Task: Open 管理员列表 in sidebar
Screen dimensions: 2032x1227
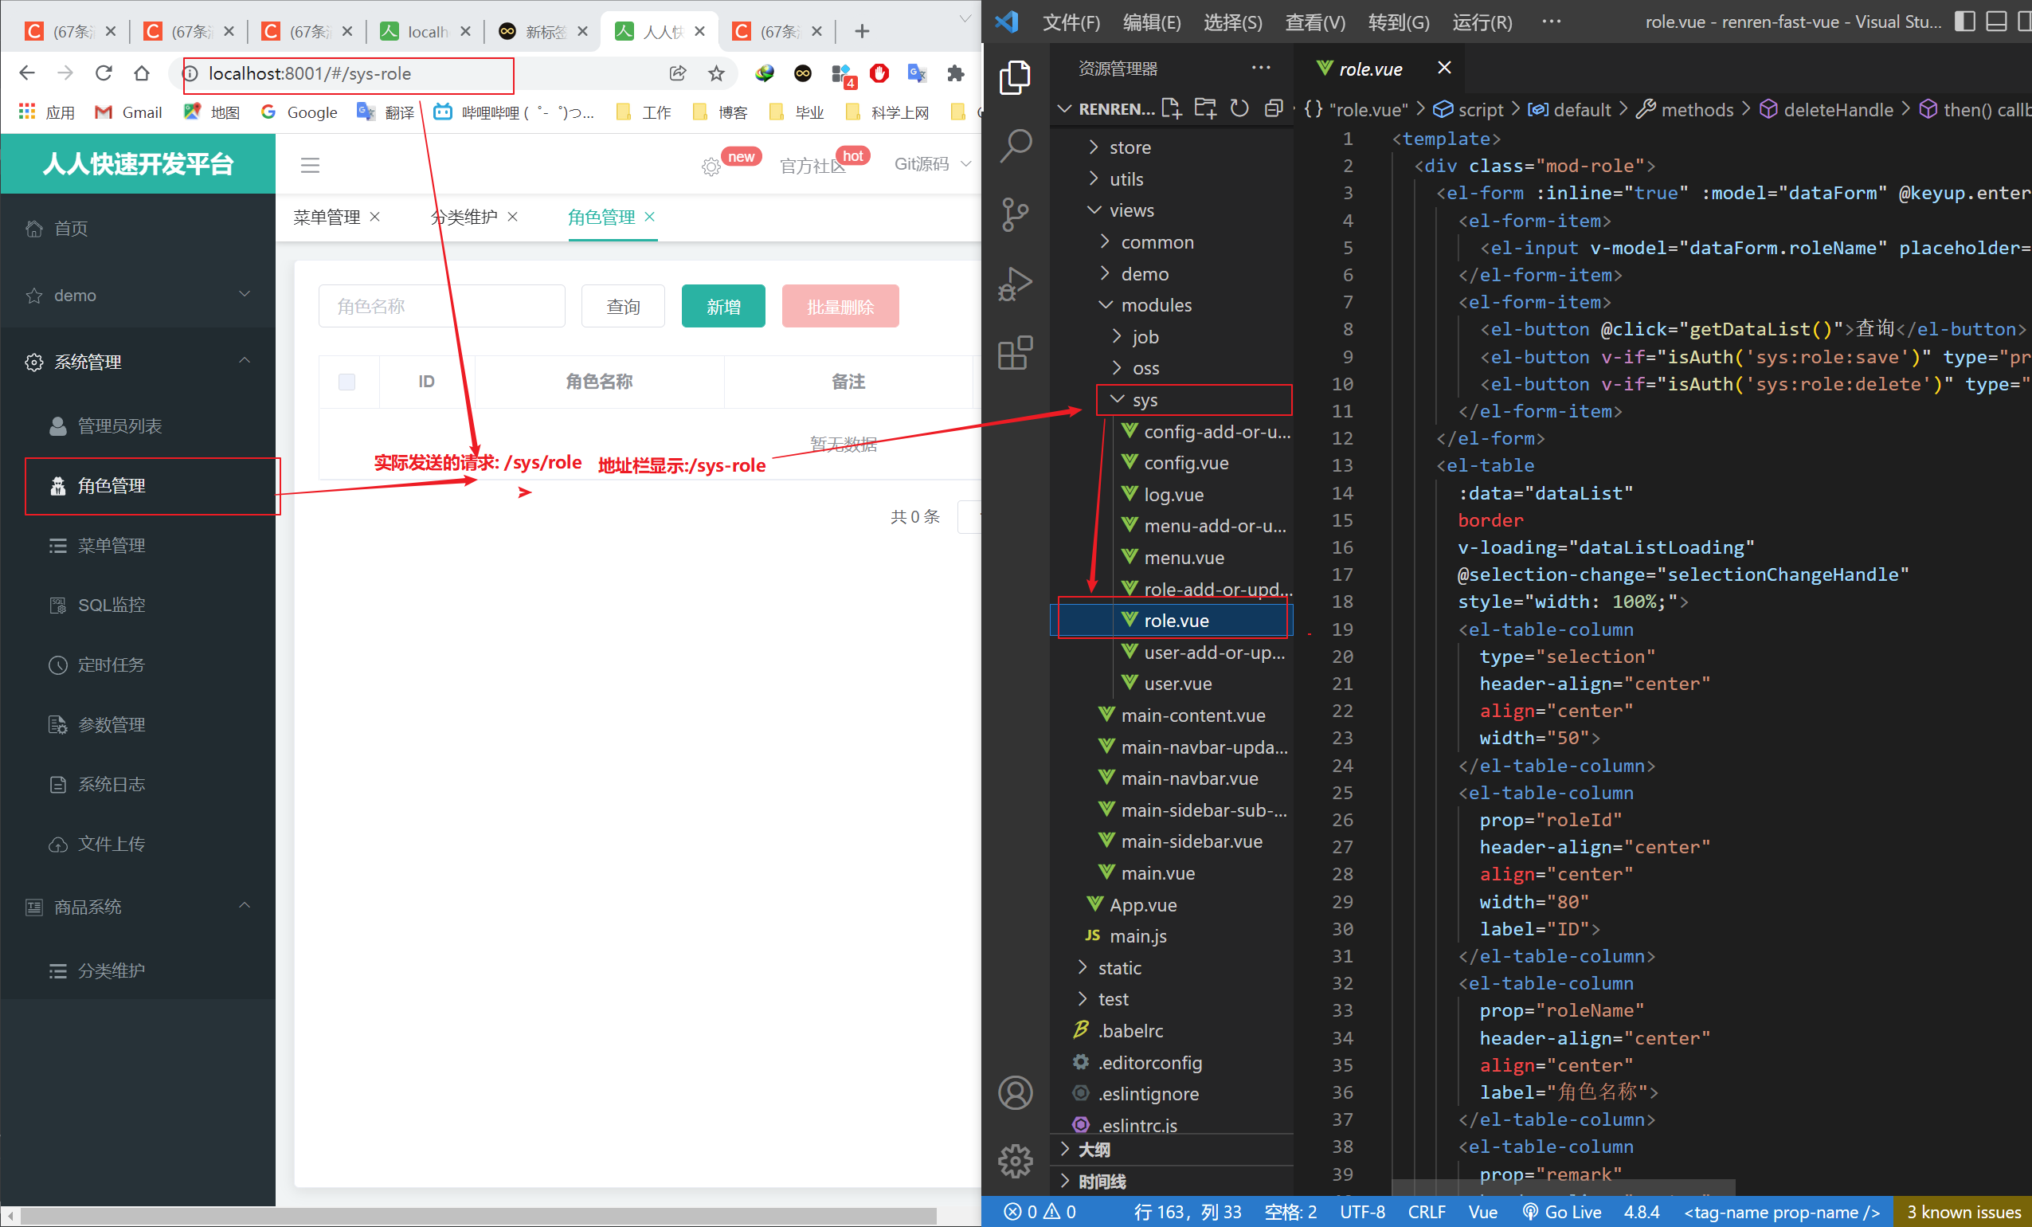Action: pos(138,425)
